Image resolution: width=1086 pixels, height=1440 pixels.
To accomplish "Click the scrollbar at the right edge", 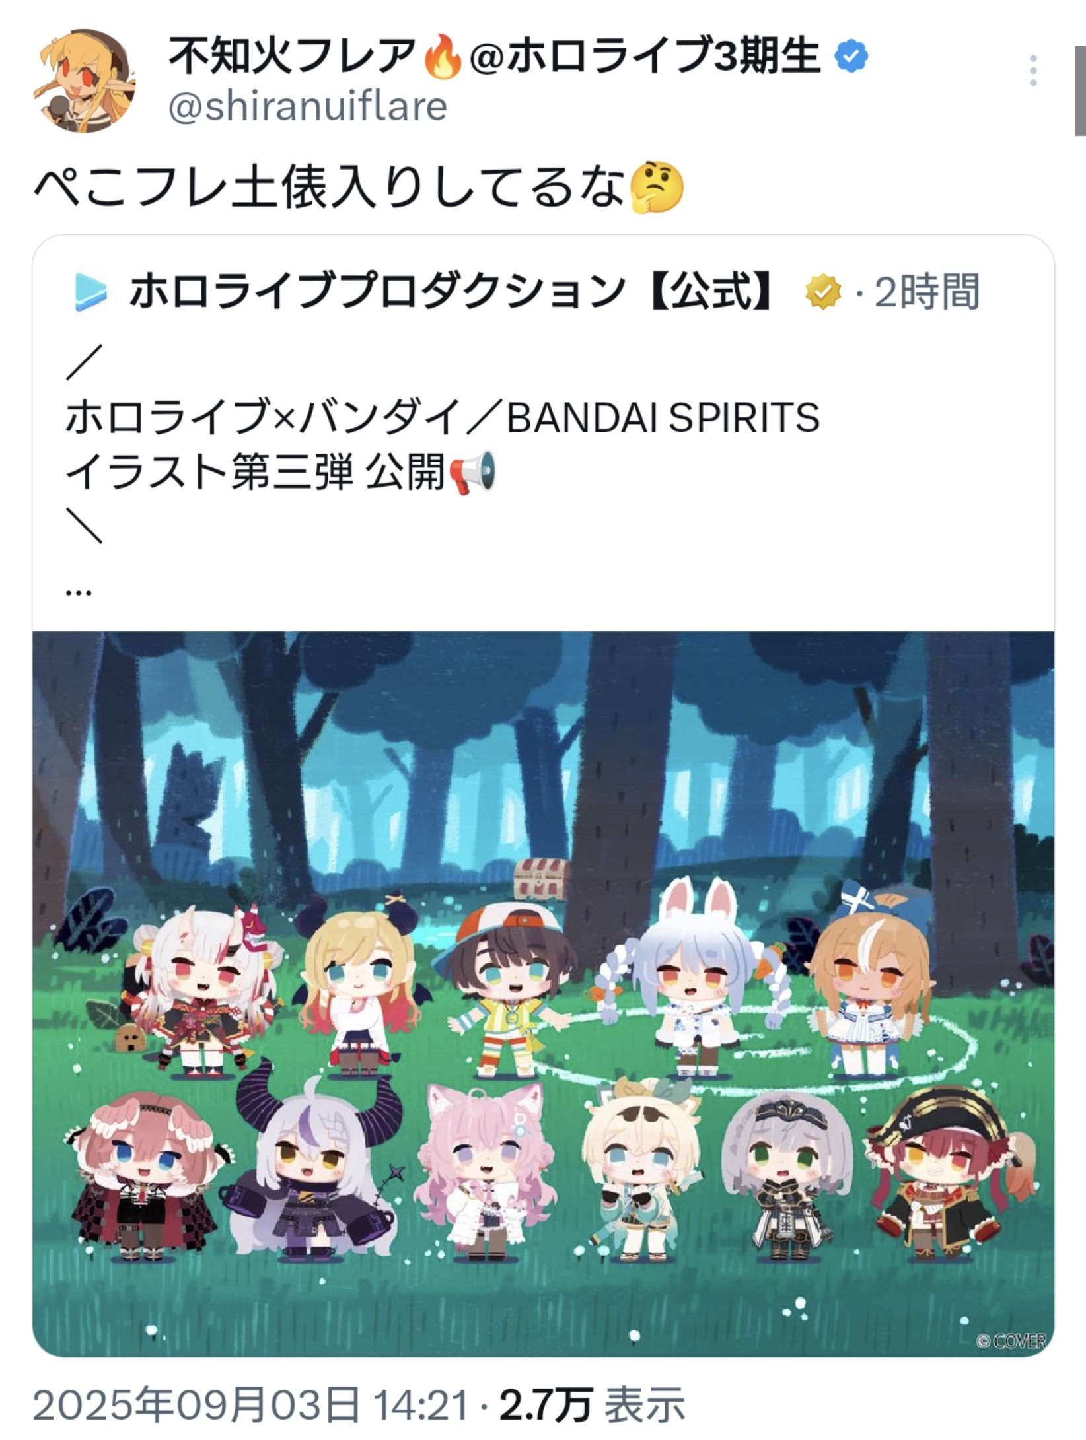I will coord(1080,67).
